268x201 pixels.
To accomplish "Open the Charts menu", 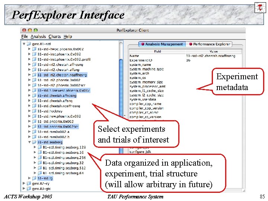I will [54, 36].
